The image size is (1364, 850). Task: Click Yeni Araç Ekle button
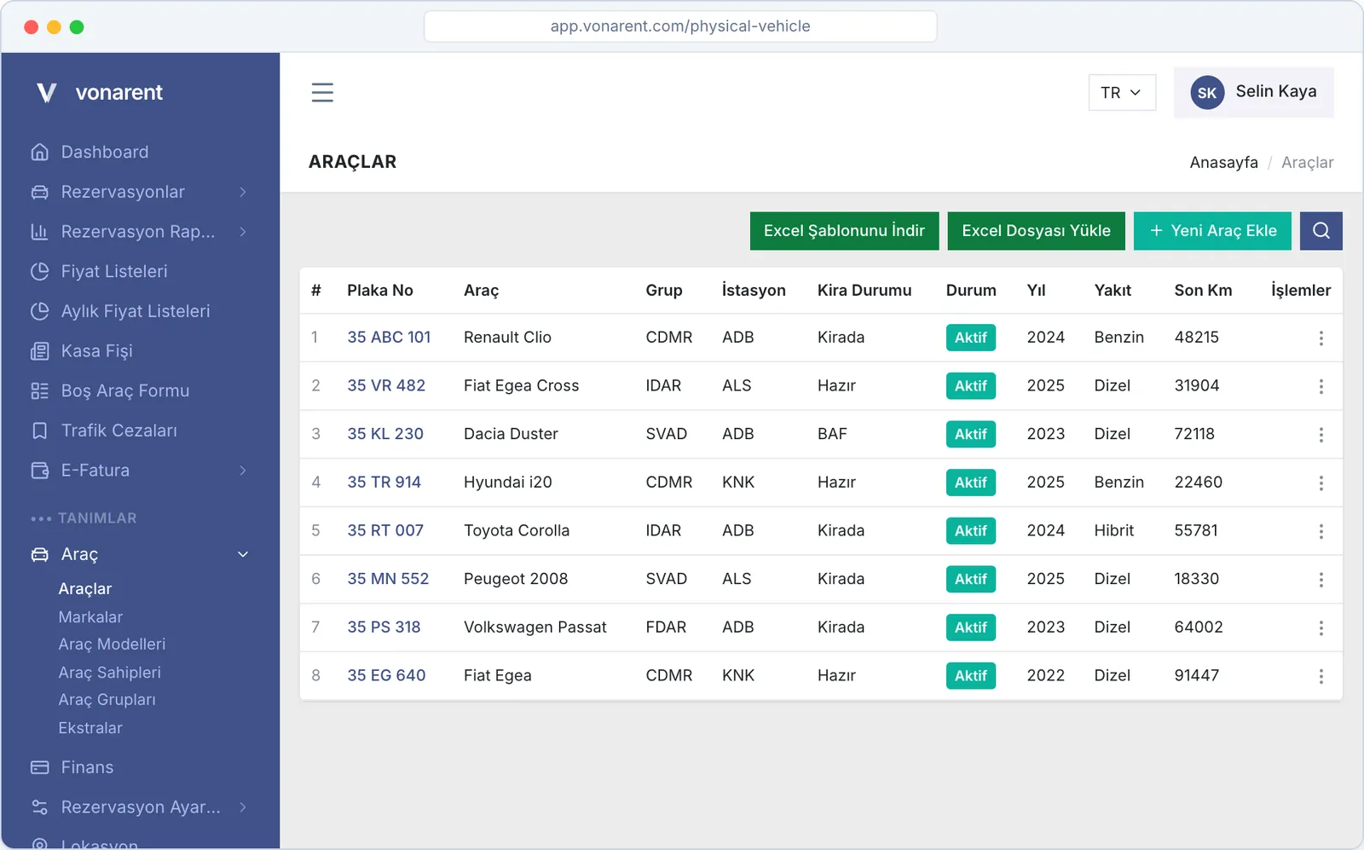[x=1212, y=231]
